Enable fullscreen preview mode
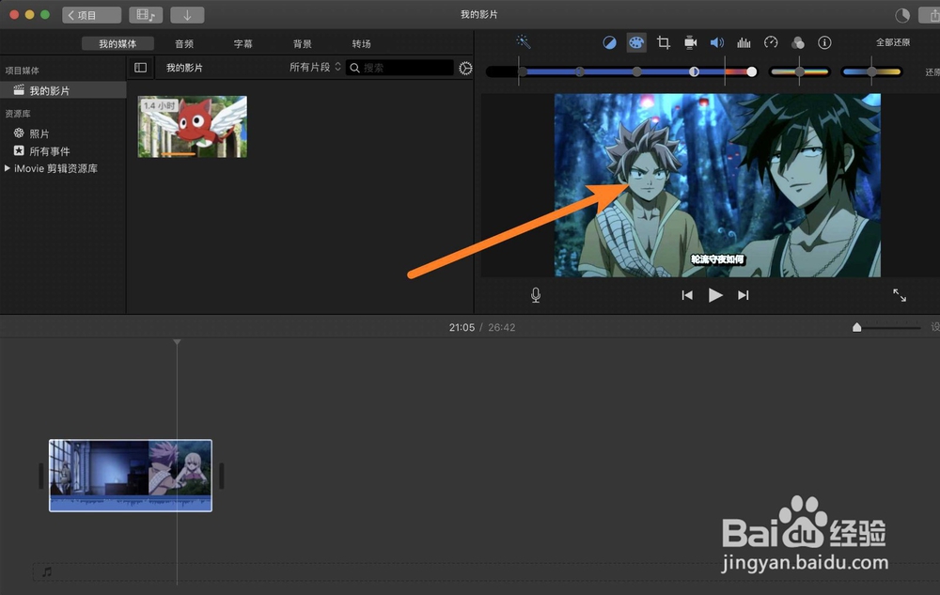Image resolution: width=940 pixels, height=595 pixels. coord(900,294)
